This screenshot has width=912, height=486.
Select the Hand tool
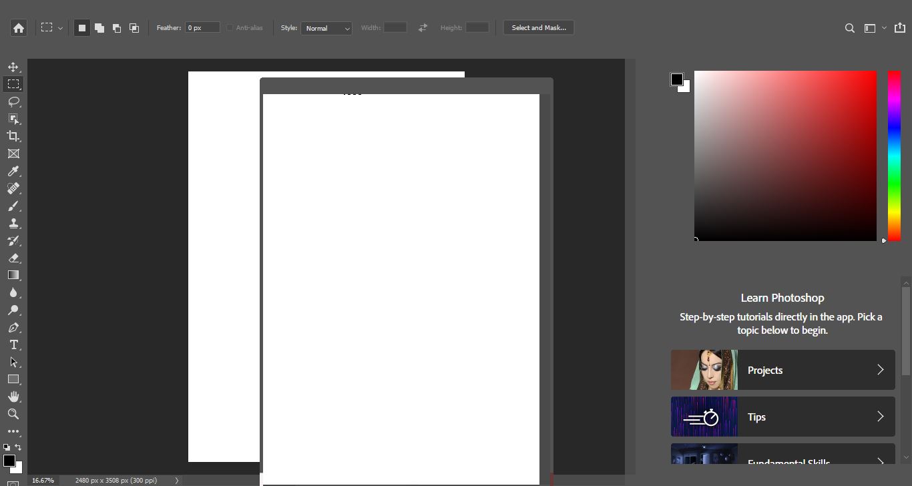tap(13, 397)
